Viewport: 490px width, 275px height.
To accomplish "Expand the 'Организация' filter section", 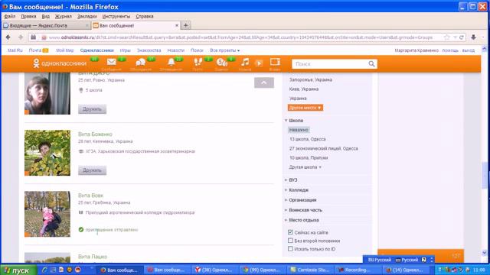I will coord(300,200).
